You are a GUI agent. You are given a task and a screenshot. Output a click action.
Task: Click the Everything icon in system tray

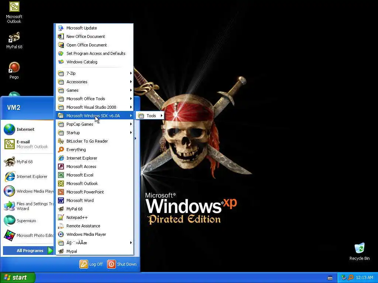[351, 277]
